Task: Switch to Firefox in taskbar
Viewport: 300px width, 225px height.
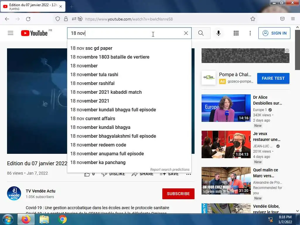Action: tap(26, 219)
